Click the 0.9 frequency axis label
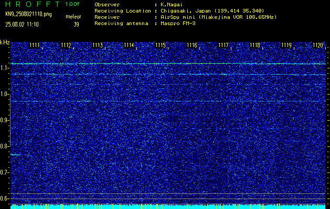 coord(4,120)
